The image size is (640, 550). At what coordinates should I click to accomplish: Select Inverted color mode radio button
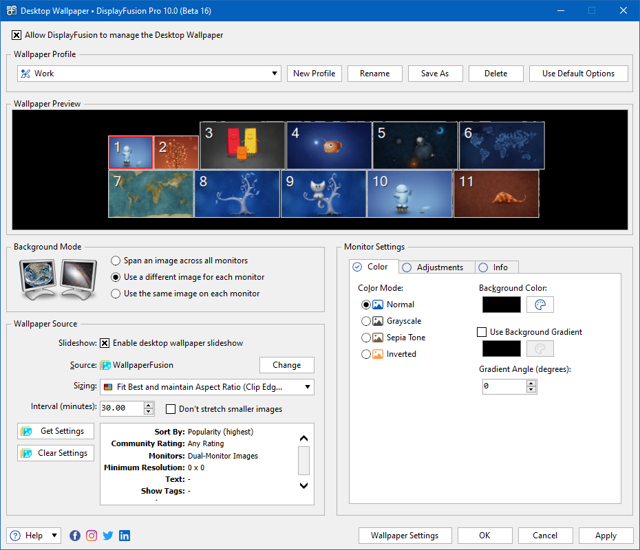click(366, 354)
